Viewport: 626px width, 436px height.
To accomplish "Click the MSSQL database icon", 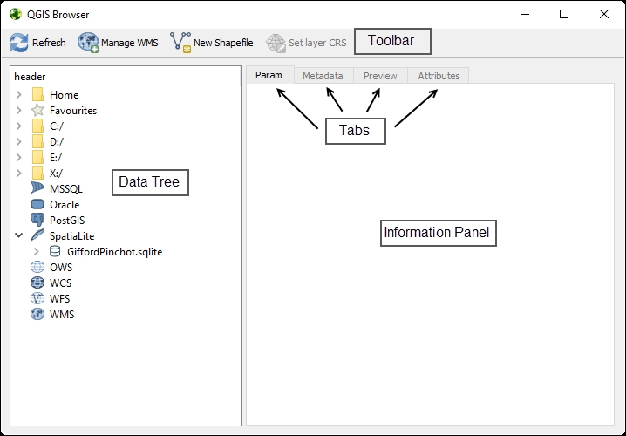I will [37, 188].
